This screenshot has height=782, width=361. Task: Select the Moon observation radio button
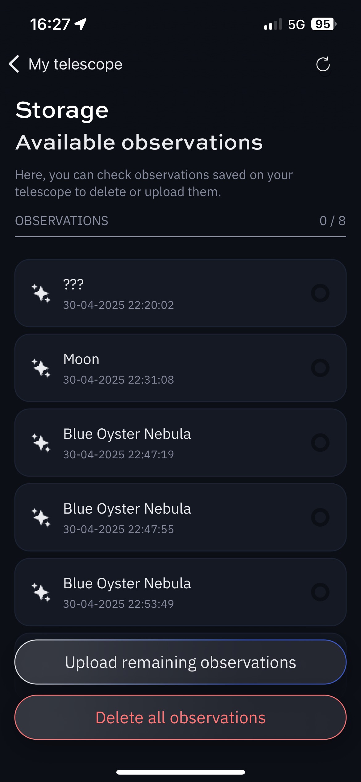pos(320,368)
